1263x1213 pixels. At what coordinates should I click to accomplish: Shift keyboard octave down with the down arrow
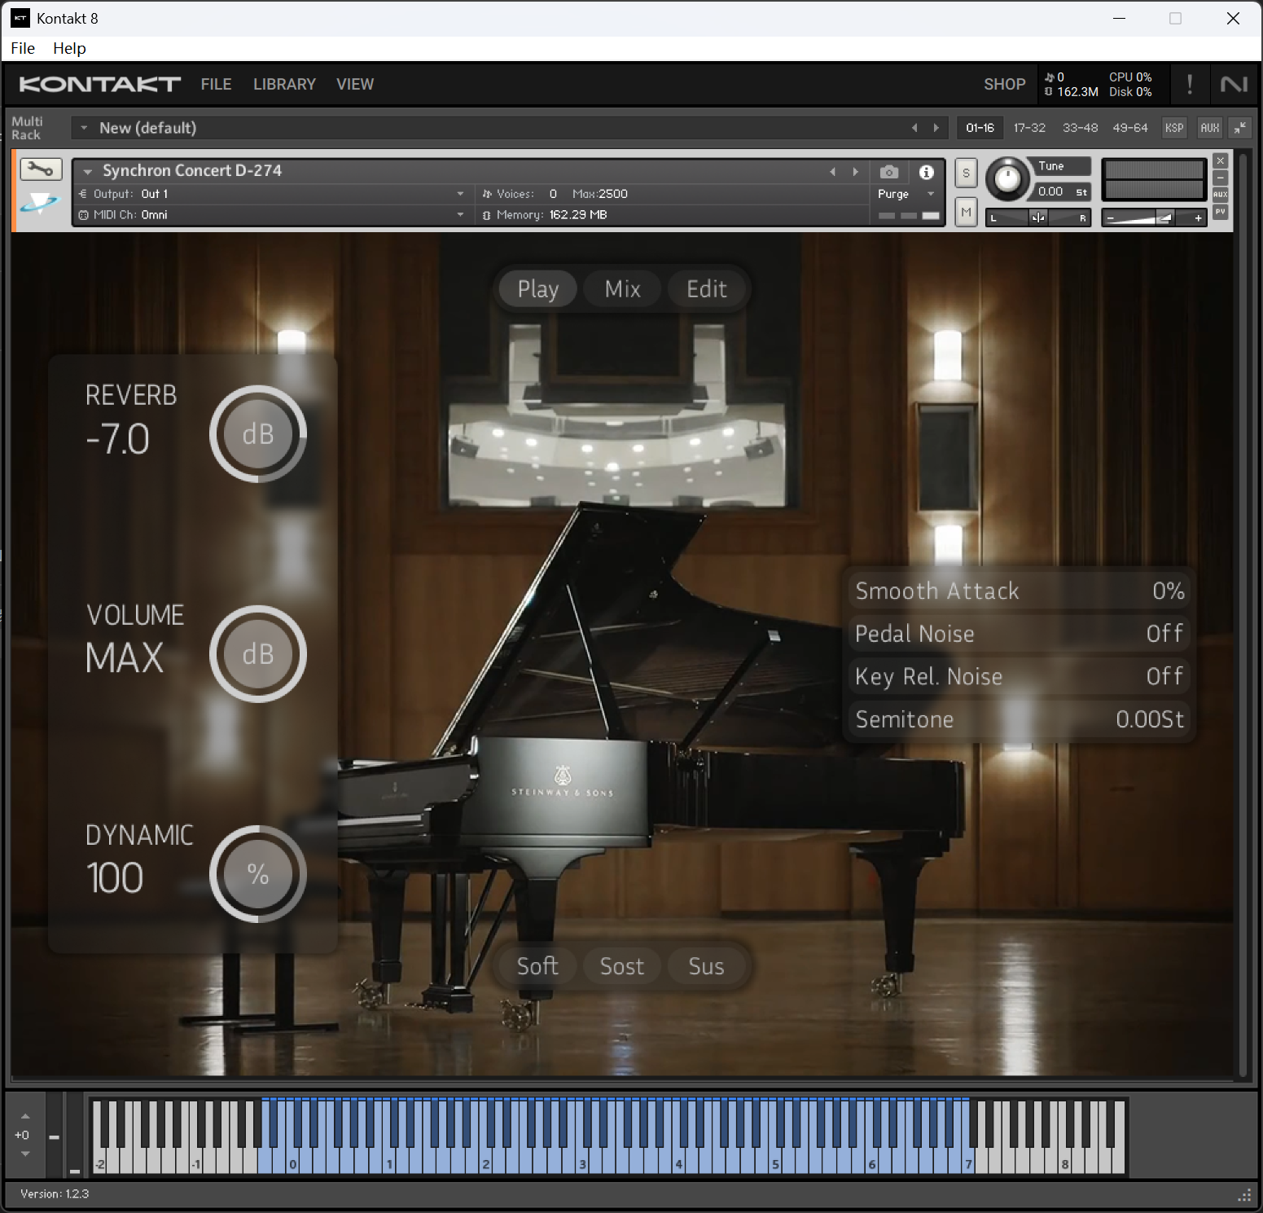[x=25, y=1154]
